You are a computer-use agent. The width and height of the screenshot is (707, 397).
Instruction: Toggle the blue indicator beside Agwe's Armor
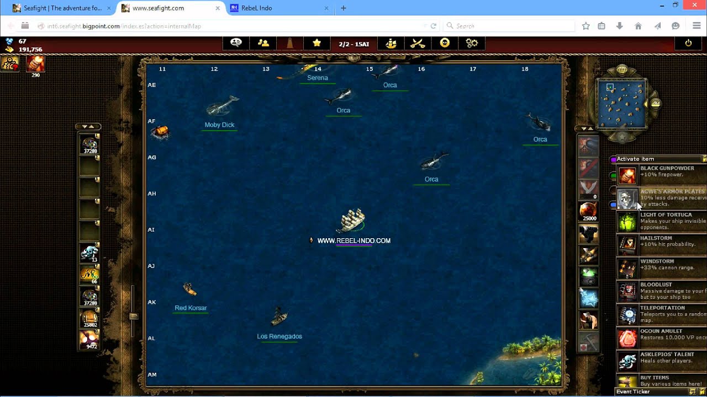[613, 205]
